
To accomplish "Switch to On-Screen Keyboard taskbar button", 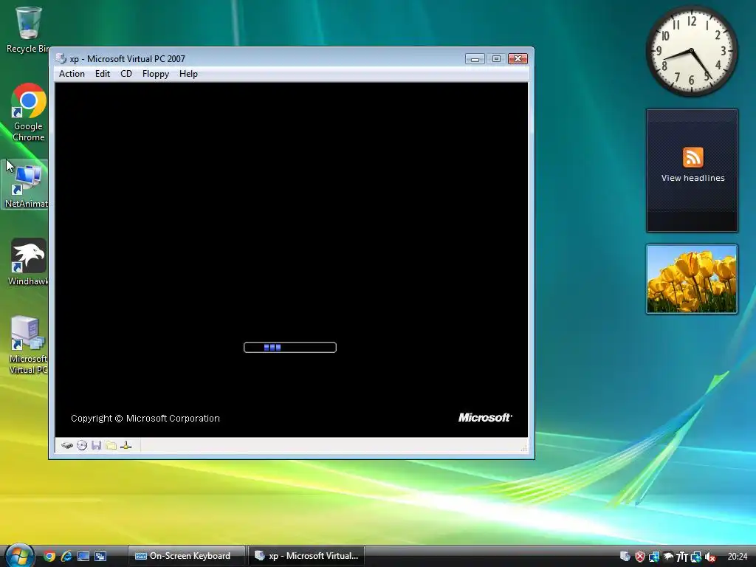I will 187,556.
